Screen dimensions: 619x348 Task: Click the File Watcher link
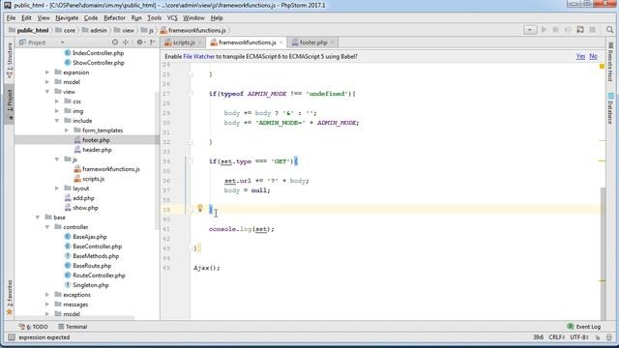pyautogui.click(x=199, y=56)
